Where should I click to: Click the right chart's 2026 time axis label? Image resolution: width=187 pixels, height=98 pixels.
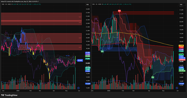109,91
